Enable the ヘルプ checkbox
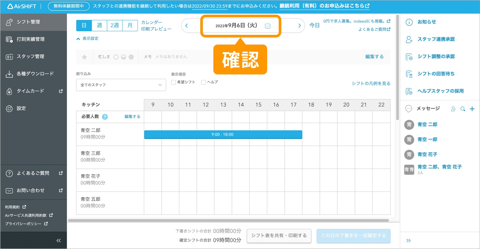Image resolution: width=480 pixels, height=249 pixels. coord(203,82)
